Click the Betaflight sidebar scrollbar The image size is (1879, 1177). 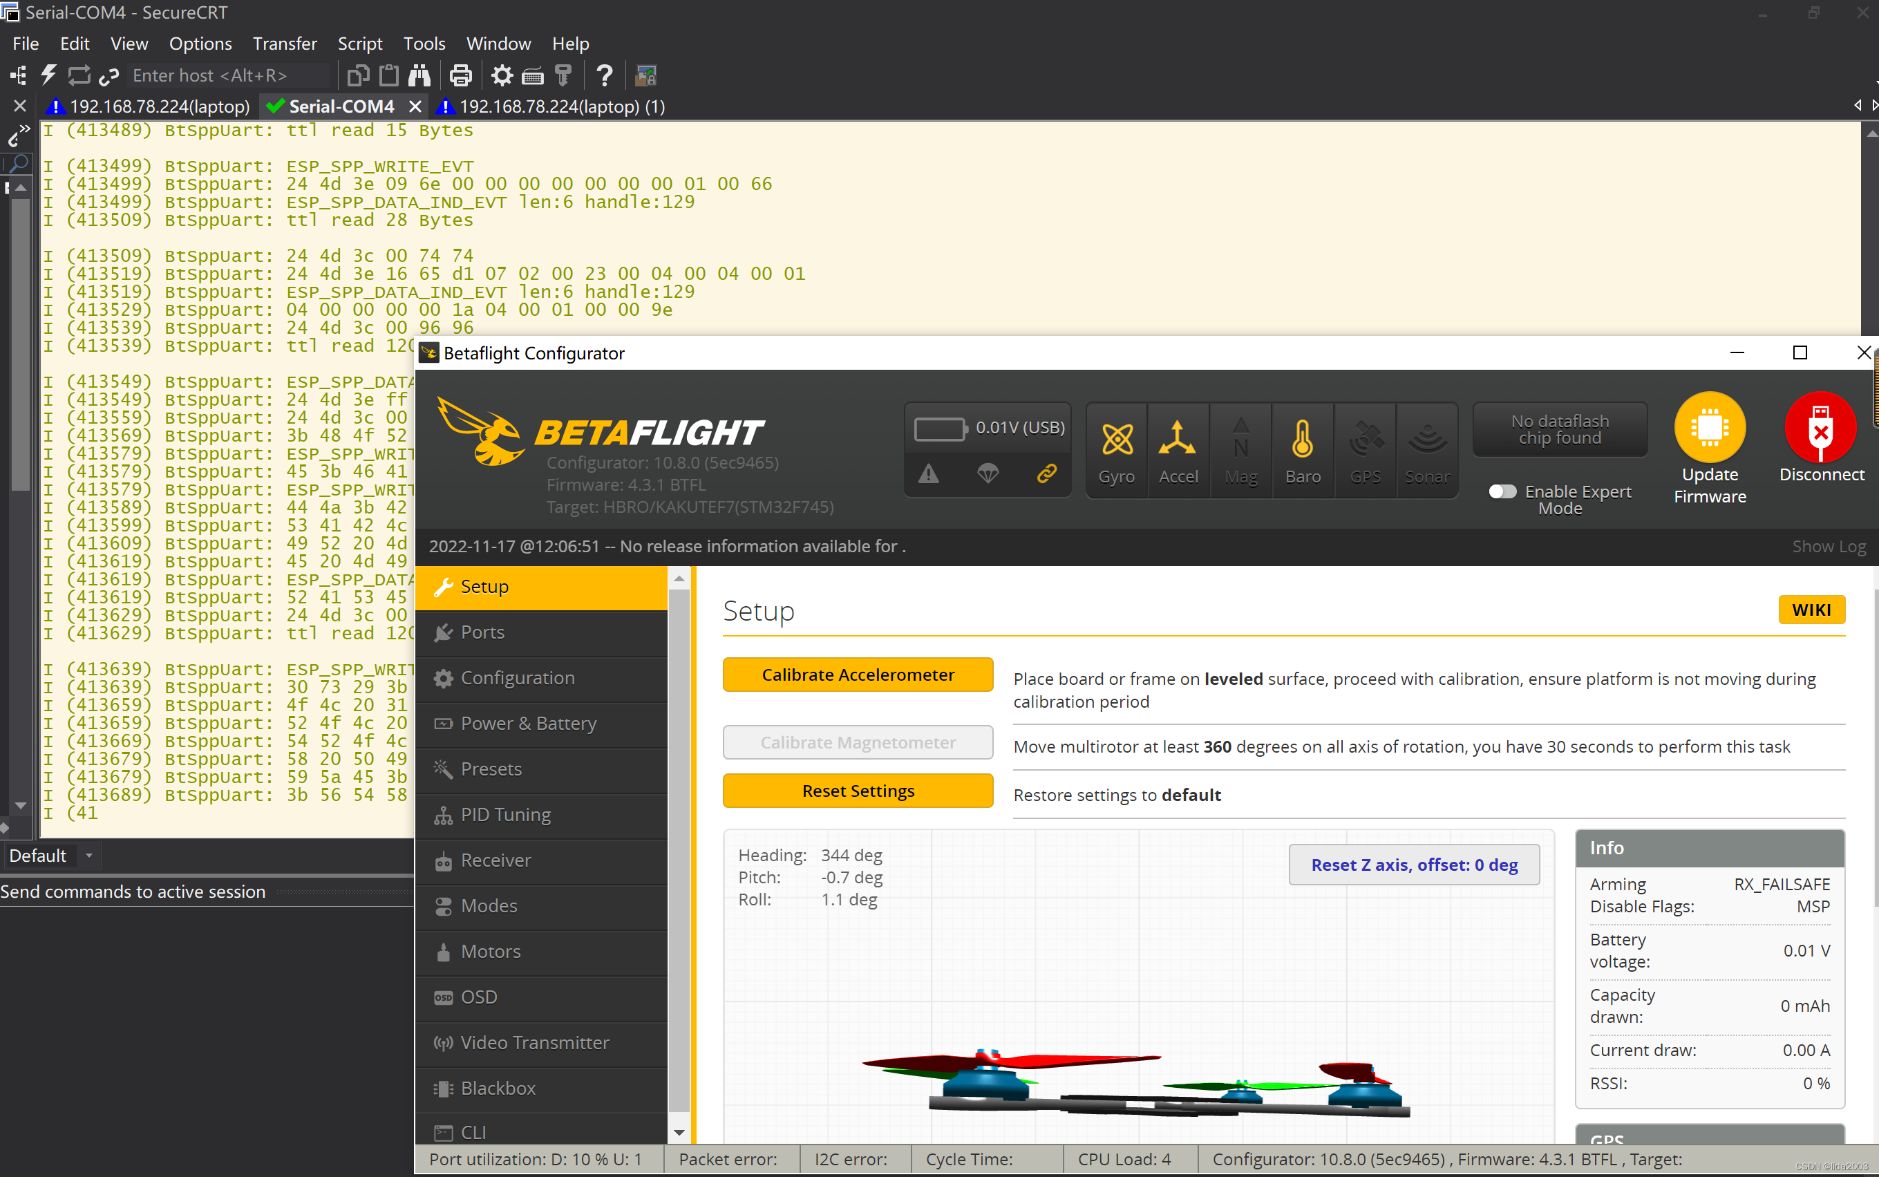tap(679, 849)
